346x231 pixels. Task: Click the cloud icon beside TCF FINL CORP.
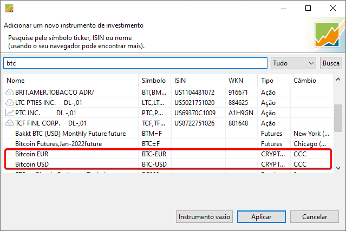10,123
